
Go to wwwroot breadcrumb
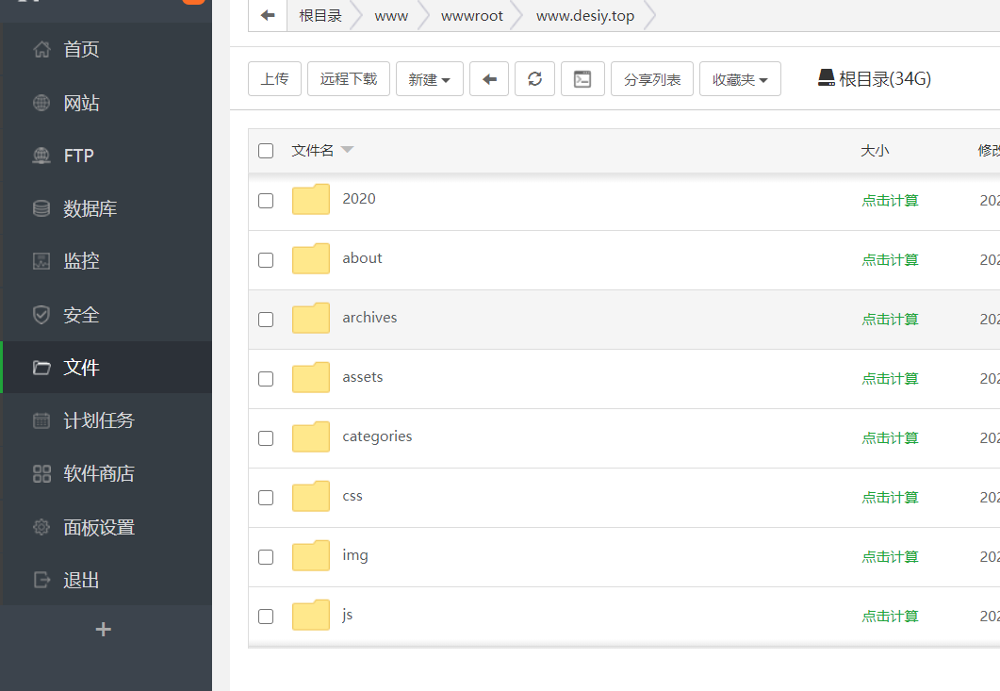[472, 16]
